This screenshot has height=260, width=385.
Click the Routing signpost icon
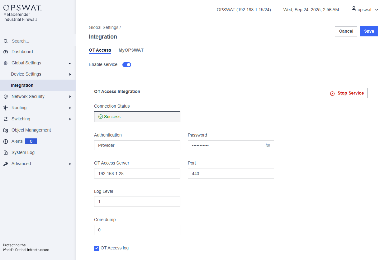pos(6,108)
